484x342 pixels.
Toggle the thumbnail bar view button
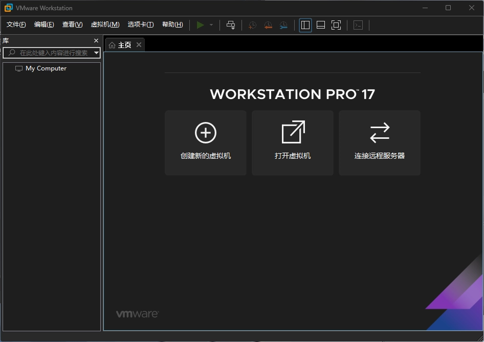point(321,25)
